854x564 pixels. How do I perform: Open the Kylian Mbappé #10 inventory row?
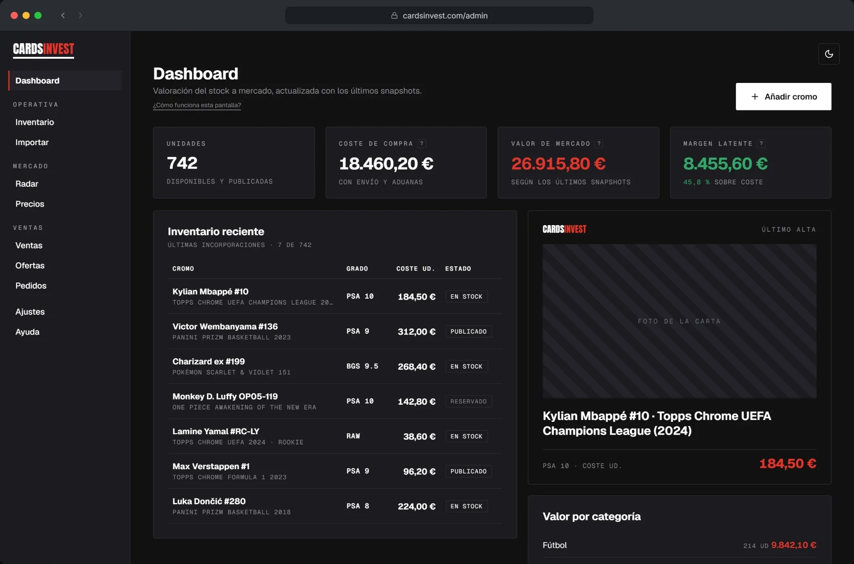[x=335, y=296]
